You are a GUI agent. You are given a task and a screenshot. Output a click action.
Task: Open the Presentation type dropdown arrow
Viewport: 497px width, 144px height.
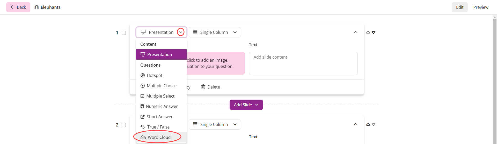(x=181, y=32)
